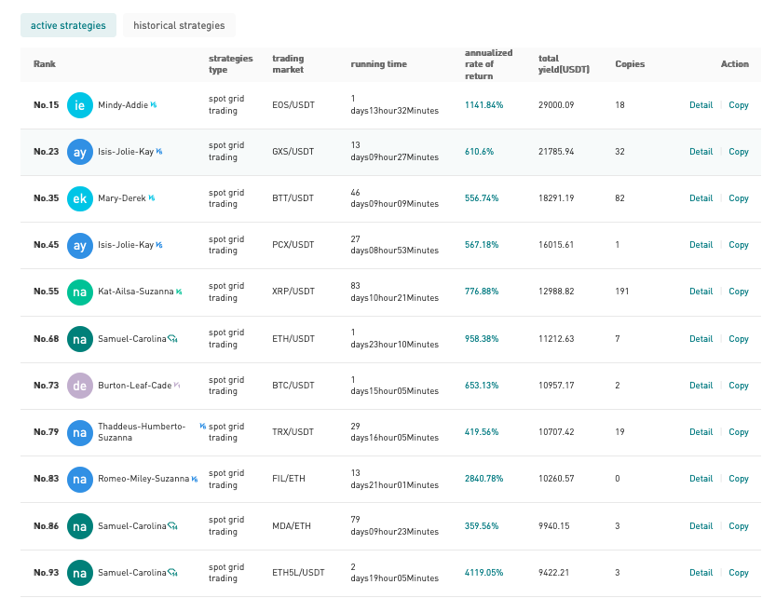Click the Copies column header
Image resolution: width=776 pixels, height=598 pixels.
(x=630, y=64)
